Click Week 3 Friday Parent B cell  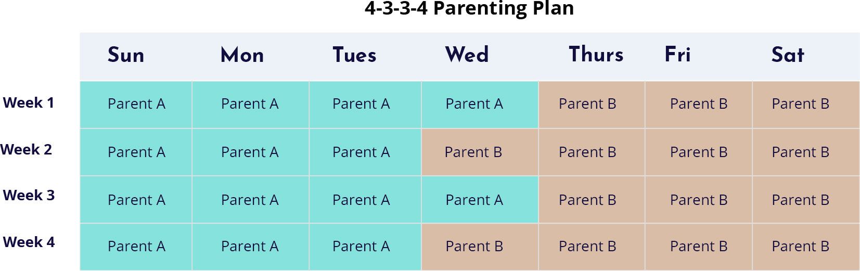(x=699, y=200)
